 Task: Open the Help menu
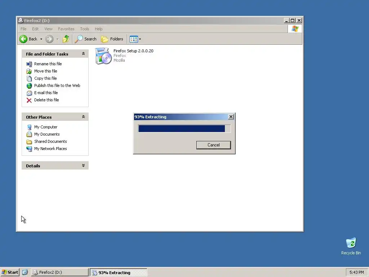point(99,29)
